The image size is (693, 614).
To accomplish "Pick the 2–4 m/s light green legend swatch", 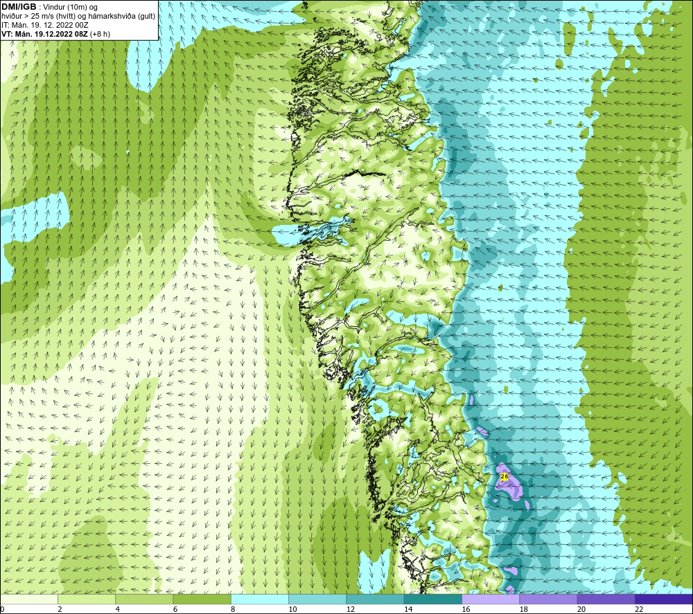I will pos(87,599).
